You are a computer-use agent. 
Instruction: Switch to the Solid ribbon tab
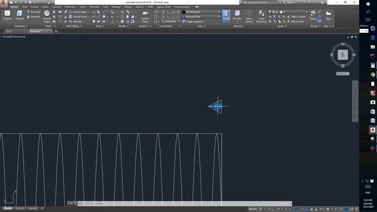(x=24, y=6)
